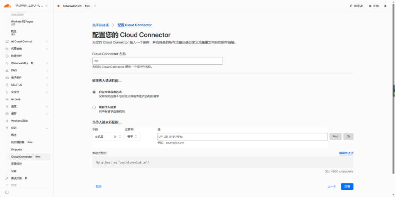Expand the SSL/TLS submenu chevron
Viewport: 395px width, 197px height.
coord(47,85)
